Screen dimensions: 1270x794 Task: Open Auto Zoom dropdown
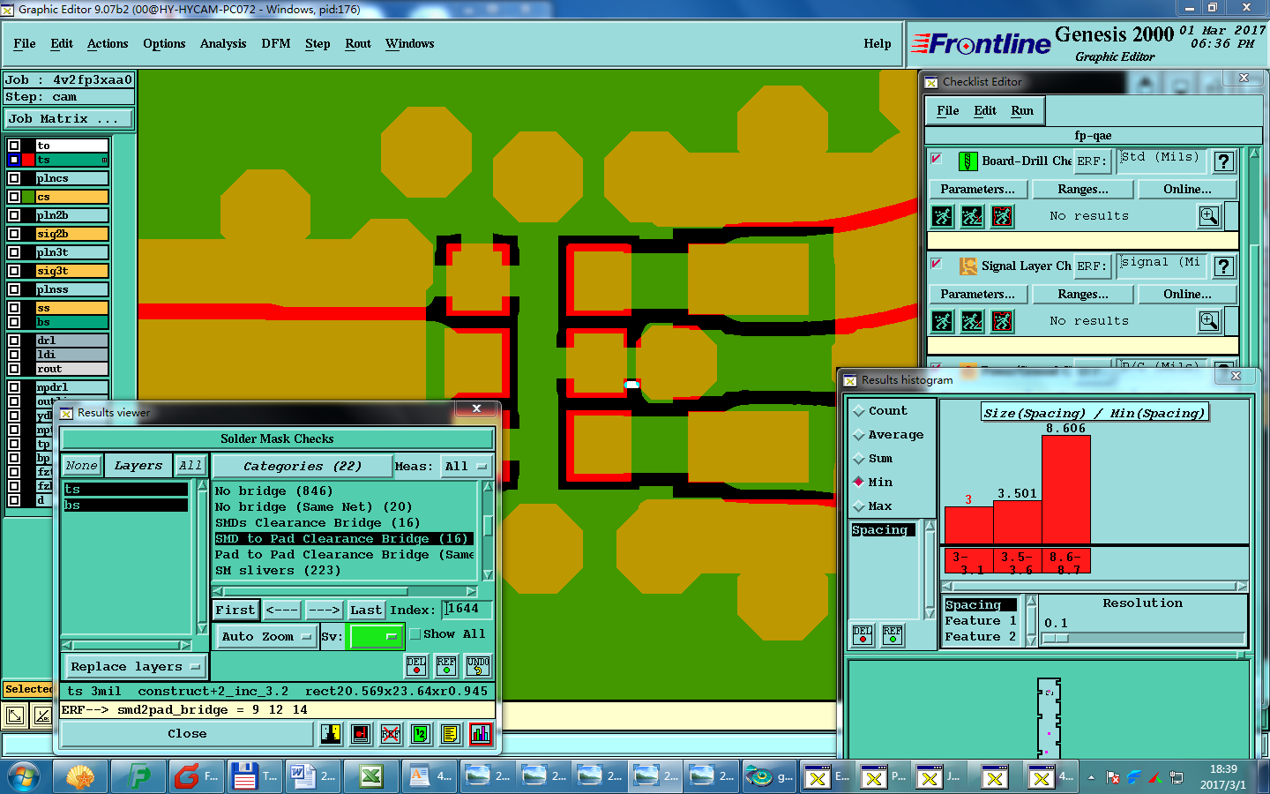pyautogui.click(x=266, y=636)
